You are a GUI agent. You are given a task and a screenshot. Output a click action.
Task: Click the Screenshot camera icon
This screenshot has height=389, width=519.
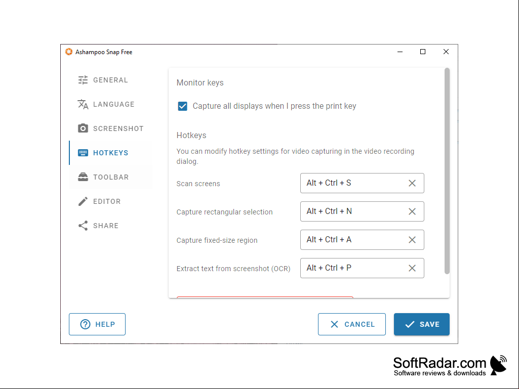83,128
